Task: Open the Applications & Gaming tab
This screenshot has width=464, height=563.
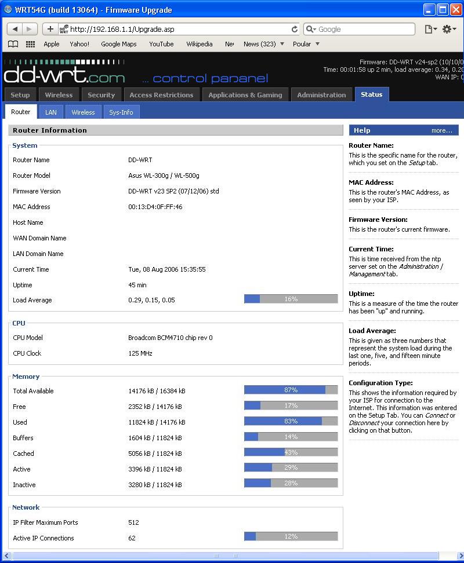Action: click(245, 95)
